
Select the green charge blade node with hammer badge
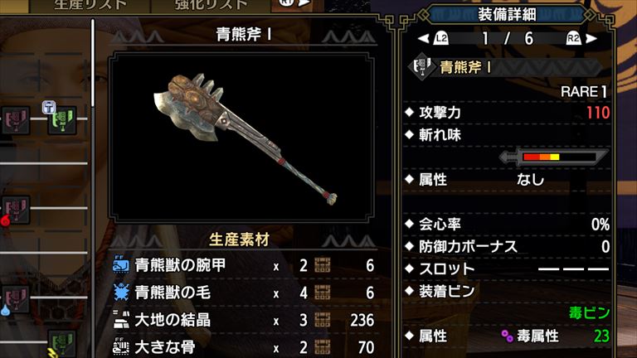61,120
